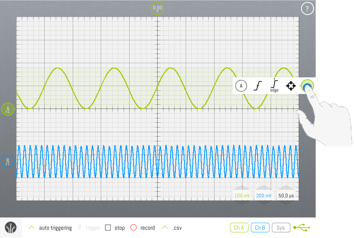
Task: Click the green channel A offset marker
Action: pyautogui.click(x=8, y=109)
